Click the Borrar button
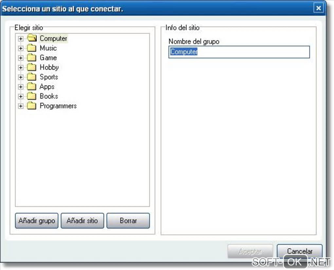This screenshot has height=270, width=334. (128, 221)
